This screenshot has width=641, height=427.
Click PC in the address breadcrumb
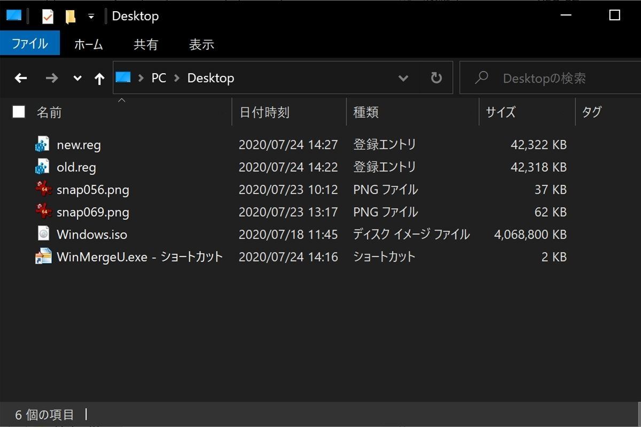[159, 78]
